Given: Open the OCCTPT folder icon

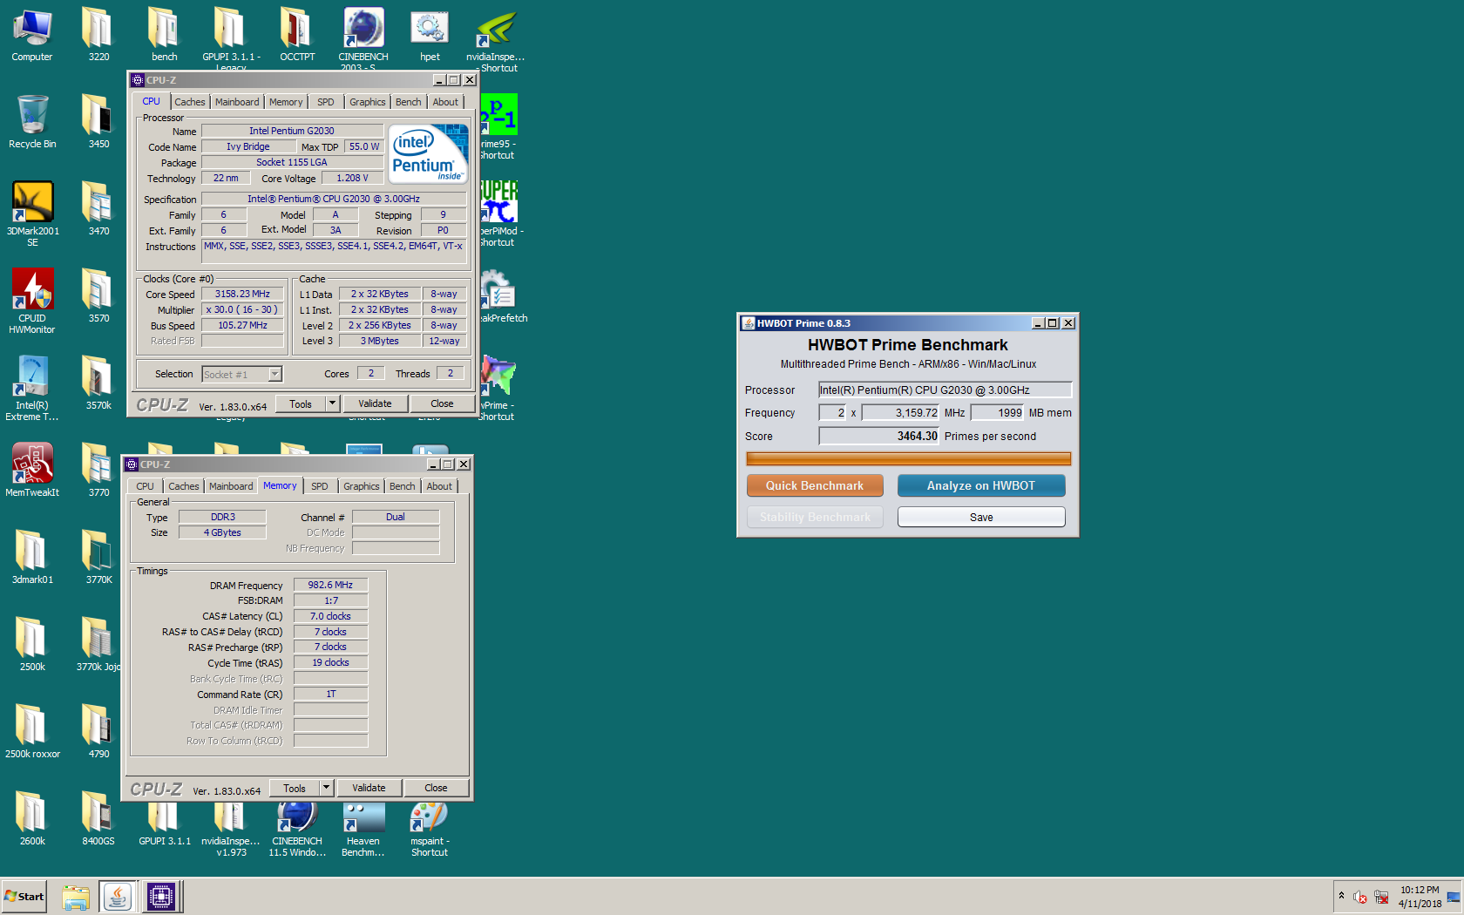Looking at the screenshot, I should [x=297, y=35].
